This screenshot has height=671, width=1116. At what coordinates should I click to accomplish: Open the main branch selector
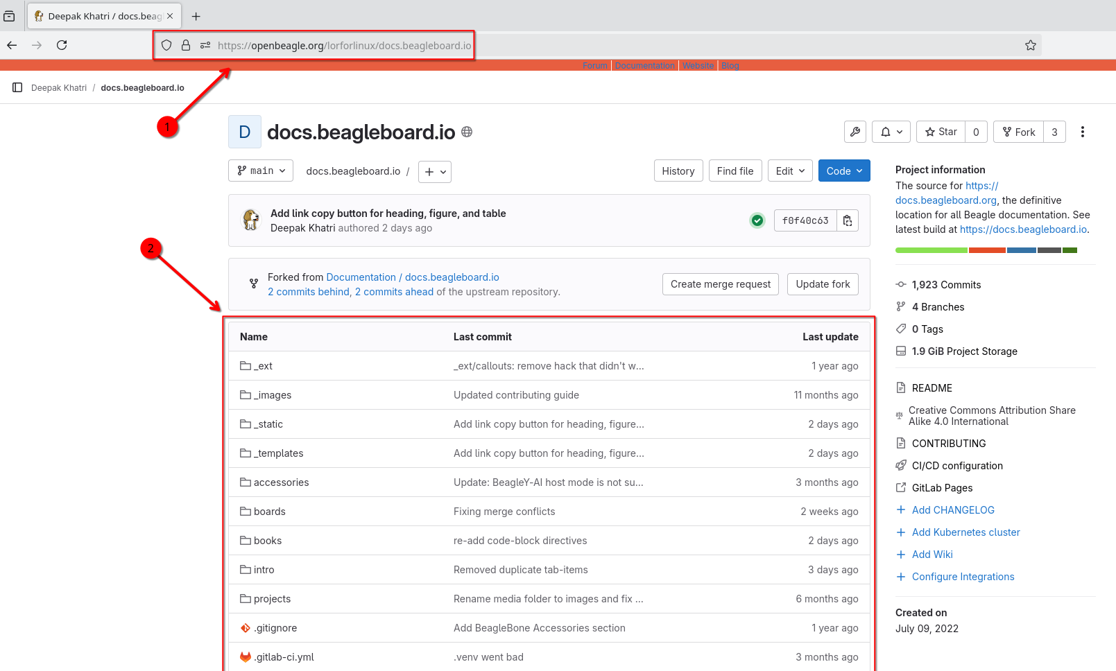click(x=260, y=171)
